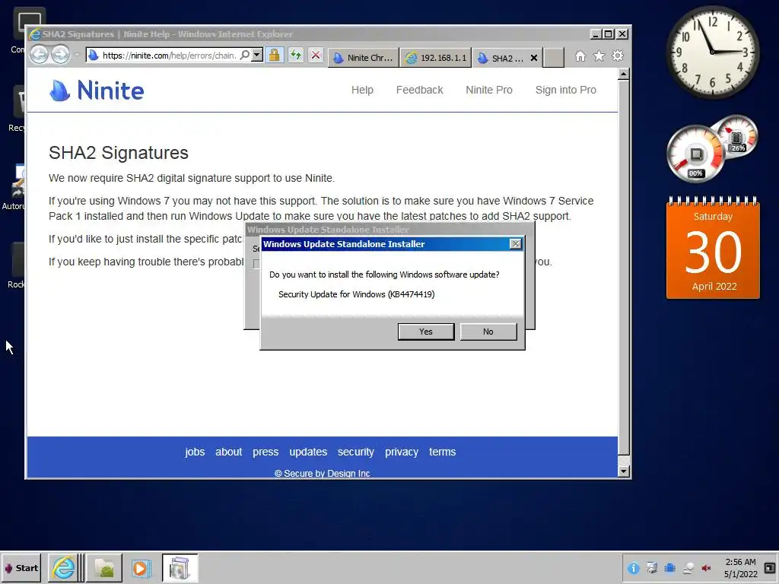Click the Ninite logo
The image size is (779, 584).
97,90
